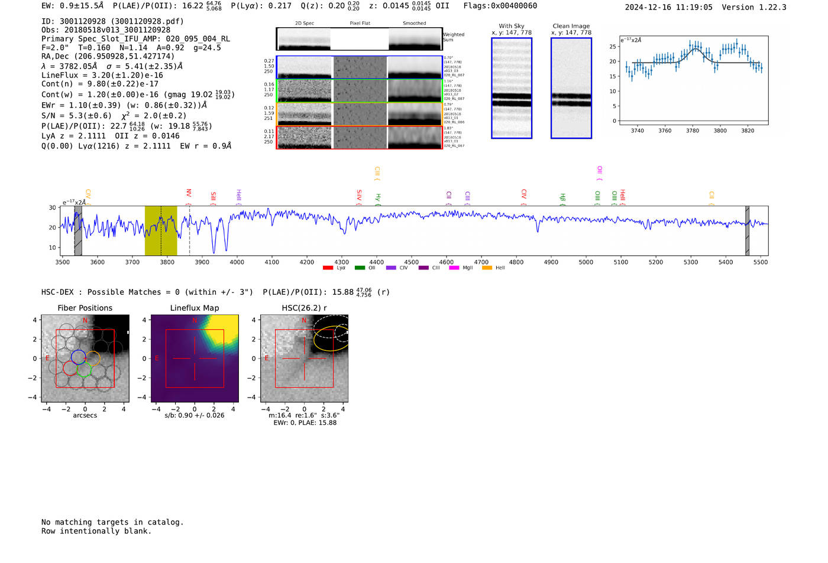Click the 'ID: 3001120928 (3001120928.pdf)' line
The height and width of the screenshot is (563, 828).
[x=112, y=21]
